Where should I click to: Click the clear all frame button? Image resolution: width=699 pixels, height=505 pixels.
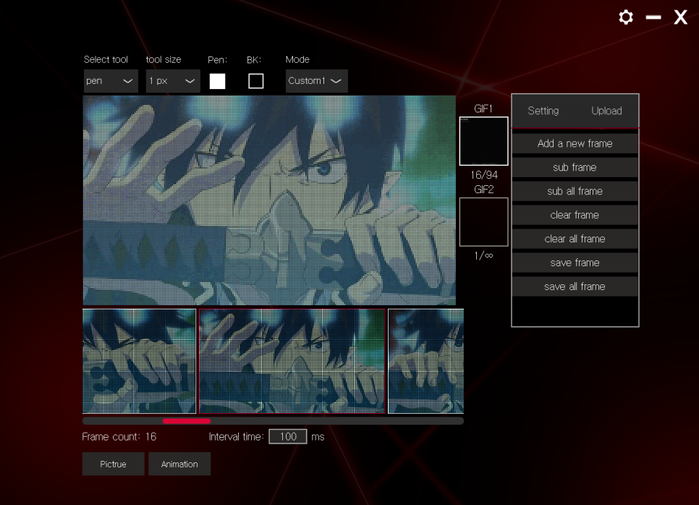pyautogui.click(x=575, y=239)
